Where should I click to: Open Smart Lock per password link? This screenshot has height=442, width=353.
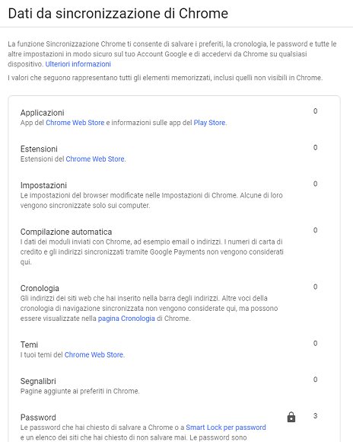(x=226, y=428)
